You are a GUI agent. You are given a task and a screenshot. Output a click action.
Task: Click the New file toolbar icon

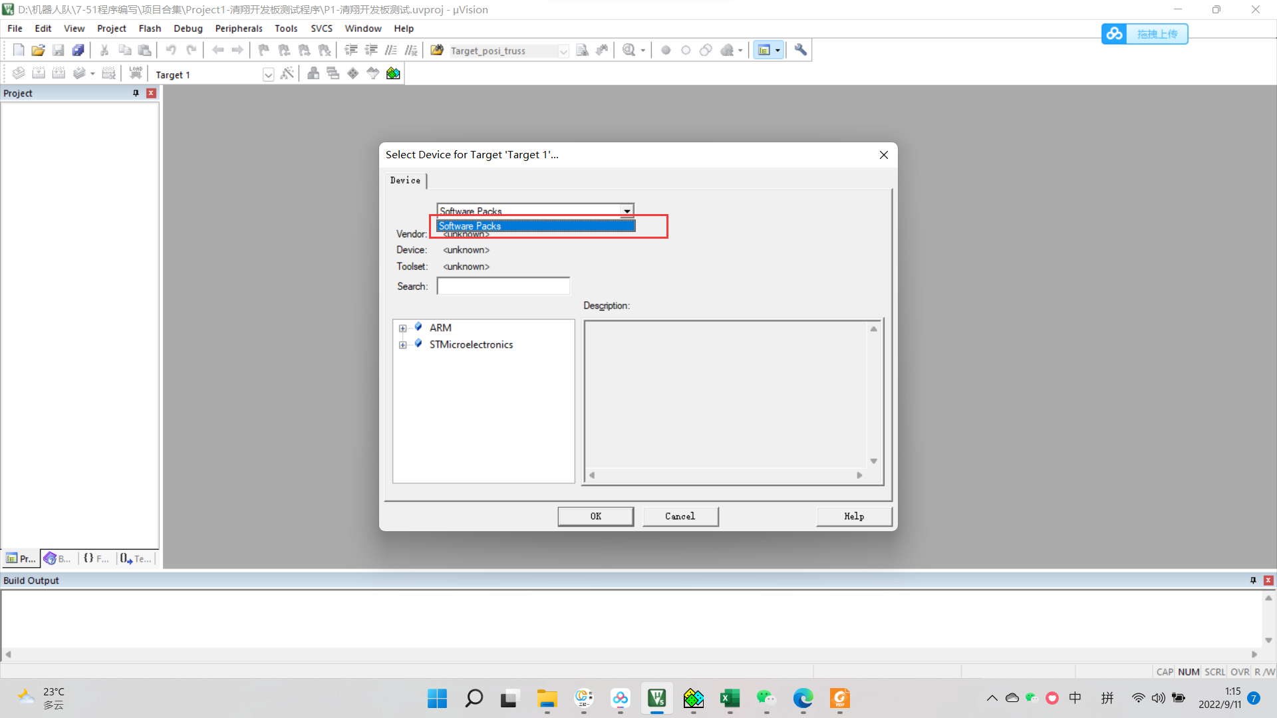click(19, 50)
